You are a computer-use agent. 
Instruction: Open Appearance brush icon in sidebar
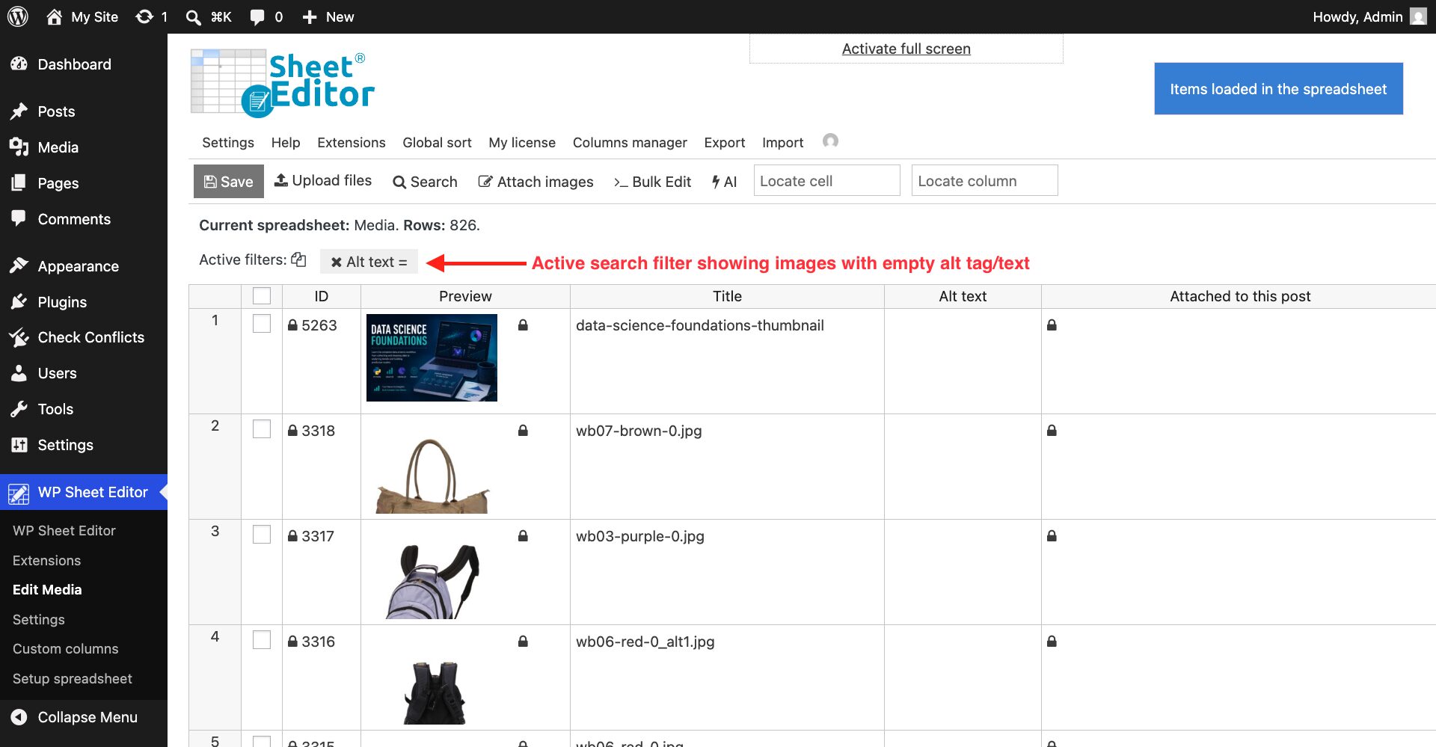[x=19, y=265]
